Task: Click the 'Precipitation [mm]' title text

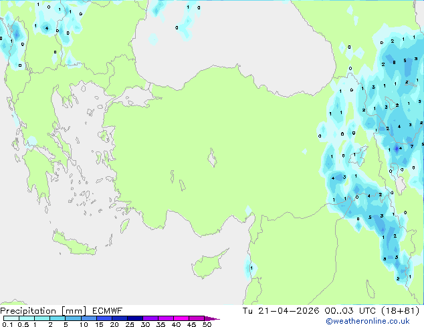Action: (x=43, y=311)
